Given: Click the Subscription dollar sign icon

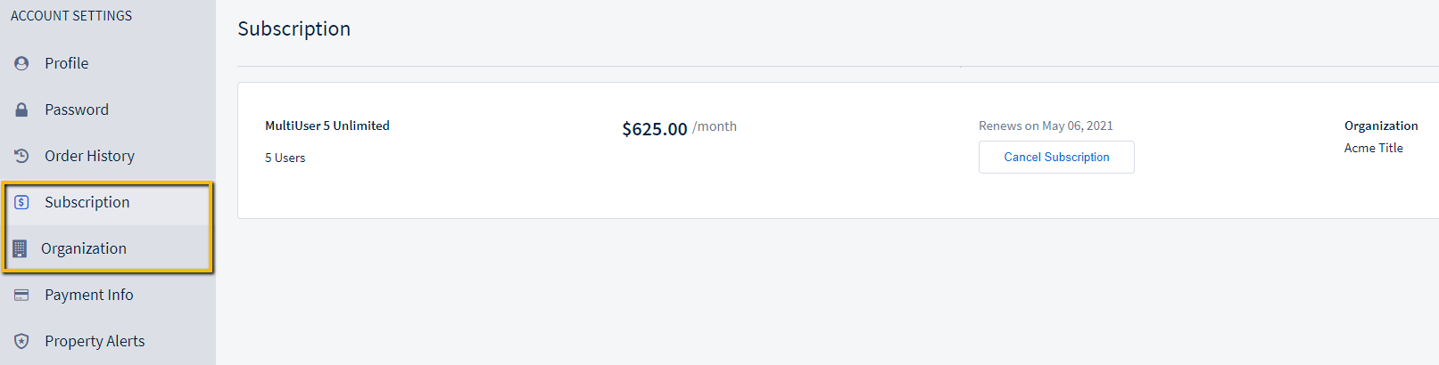Looking at the screenshot, I should point(21,203).
